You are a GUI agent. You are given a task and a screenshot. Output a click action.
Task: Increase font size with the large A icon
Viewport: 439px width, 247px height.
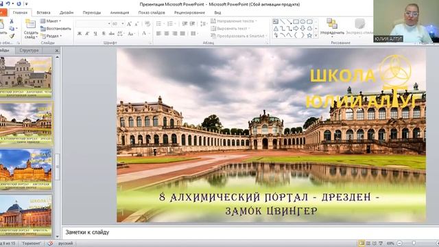[x=129, y=24]
